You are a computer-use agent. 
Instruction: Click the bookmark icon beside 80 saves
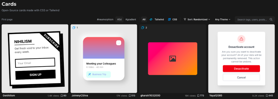62,96
